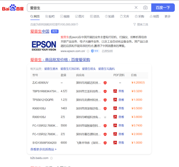Image resolution: width=179 pixels, height=167 pixels.
Task: Open the www.epson.com.cn/ URL link
Action: coord(73,51)
